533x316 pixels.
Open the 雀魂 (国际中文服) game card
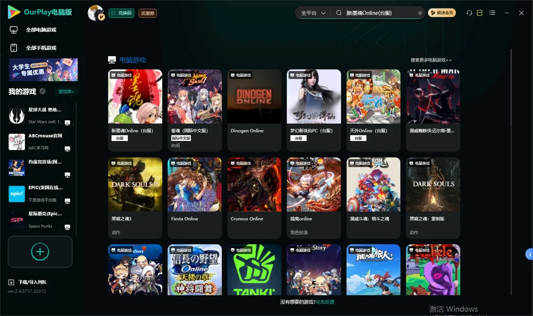[x=195, y=110]
